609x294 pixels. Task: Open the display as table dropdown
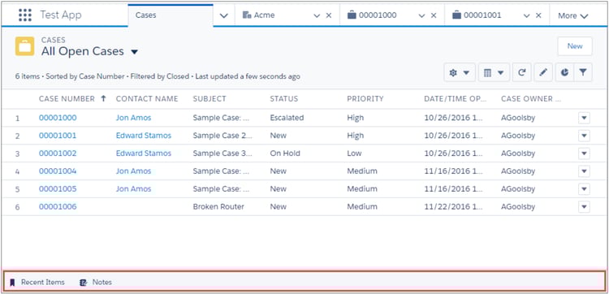coord(494,72)
